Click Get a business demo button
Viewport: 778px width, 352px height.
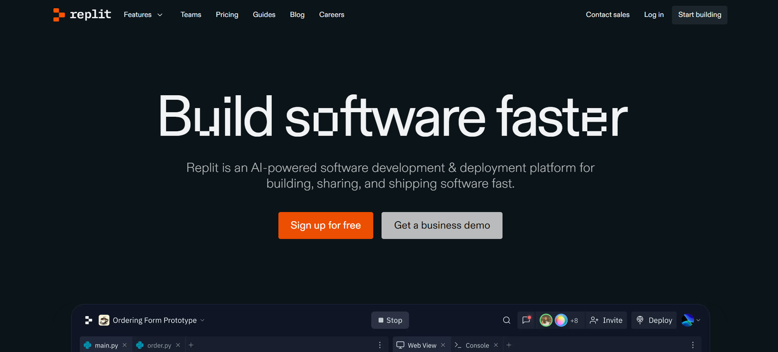click(442, 225)
